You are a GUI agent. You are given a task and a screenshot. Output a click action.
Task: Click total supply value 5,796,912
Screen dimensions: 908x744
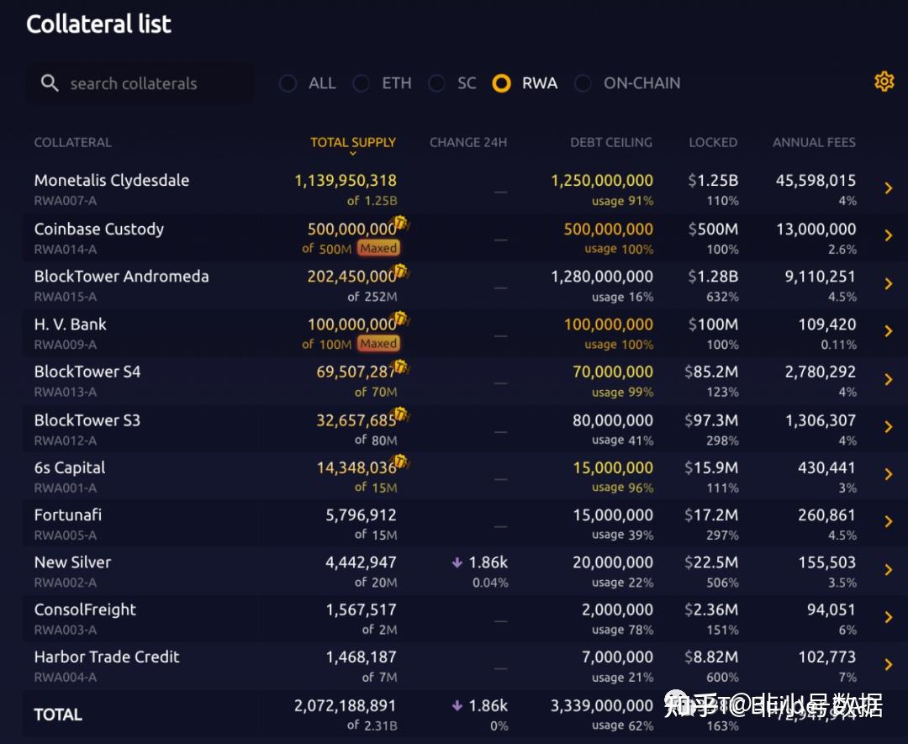pos(361,514)
